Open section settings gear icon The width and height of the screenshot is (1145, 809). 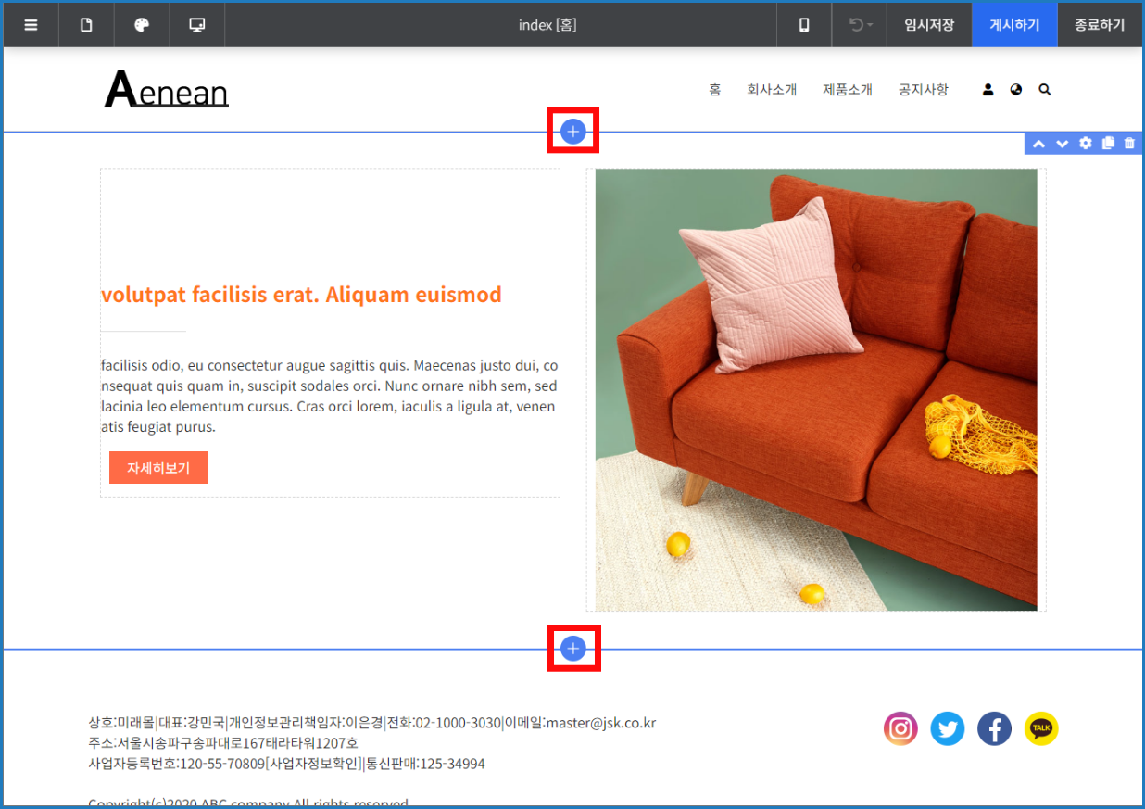click(x=1086, y=144)
